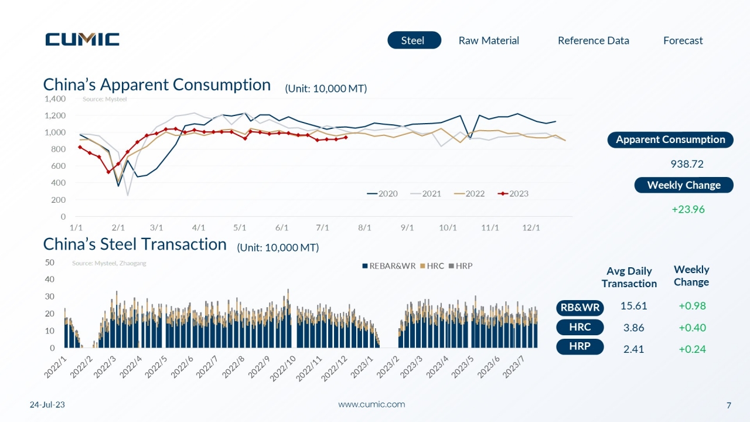This screenshot has width=750, height=422.
Task: Go to the Forecast tab
Action: [x=683, y=40]
